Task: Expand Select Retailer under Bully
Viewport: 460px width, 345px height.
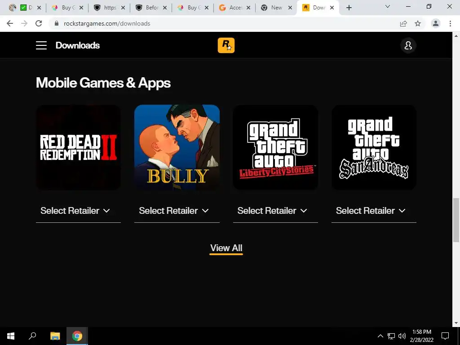Action: click(x=177, y=211)
